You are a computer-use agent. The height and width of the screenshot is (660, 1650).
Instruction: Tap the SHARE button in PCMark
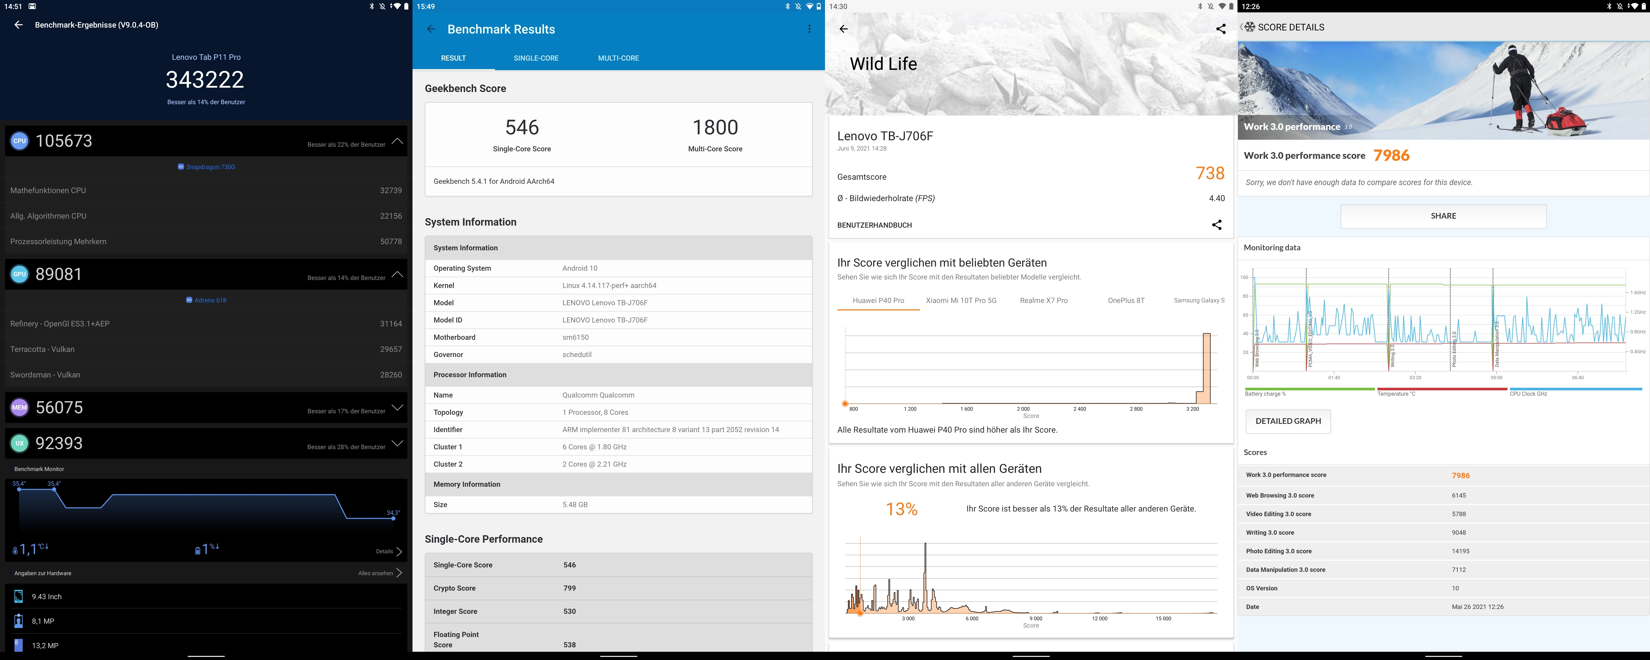click(1443, 216)
